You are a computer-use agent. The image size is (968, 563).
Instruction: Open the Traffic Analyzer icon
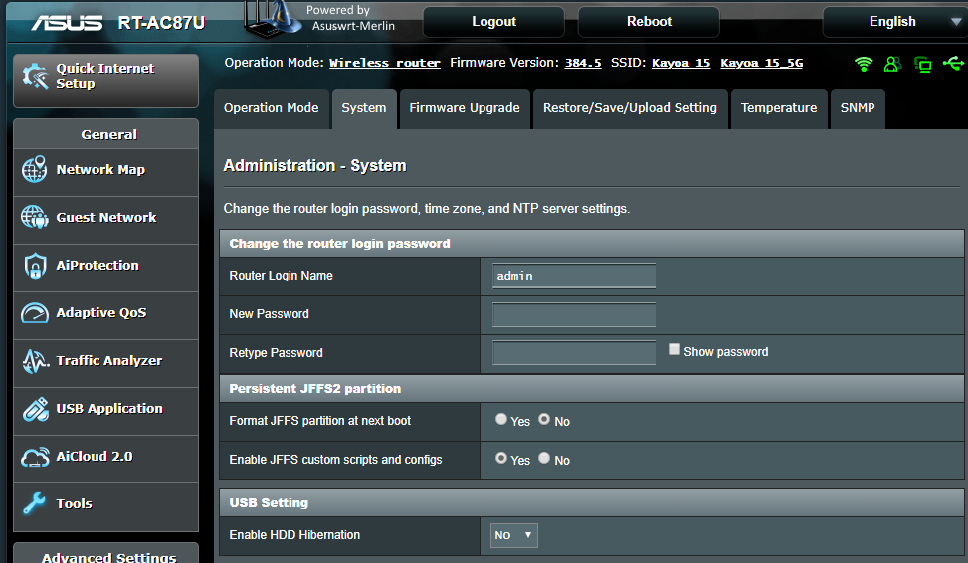pyautogui.click(x=35, y=361)
